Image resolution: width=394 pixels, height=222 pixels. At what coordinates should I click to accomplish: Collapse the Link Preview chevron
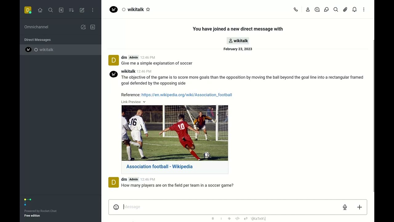(144, 102)
